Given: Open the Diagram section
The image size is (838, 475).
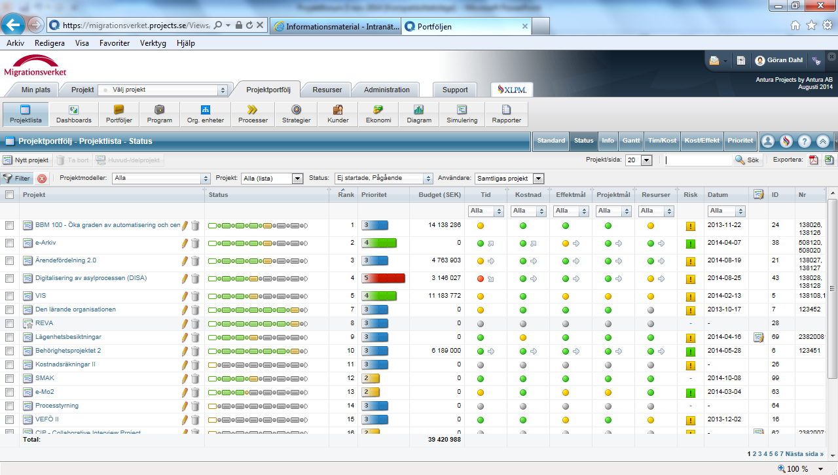Looking at the screenshot, I should (x=419, y=114).
